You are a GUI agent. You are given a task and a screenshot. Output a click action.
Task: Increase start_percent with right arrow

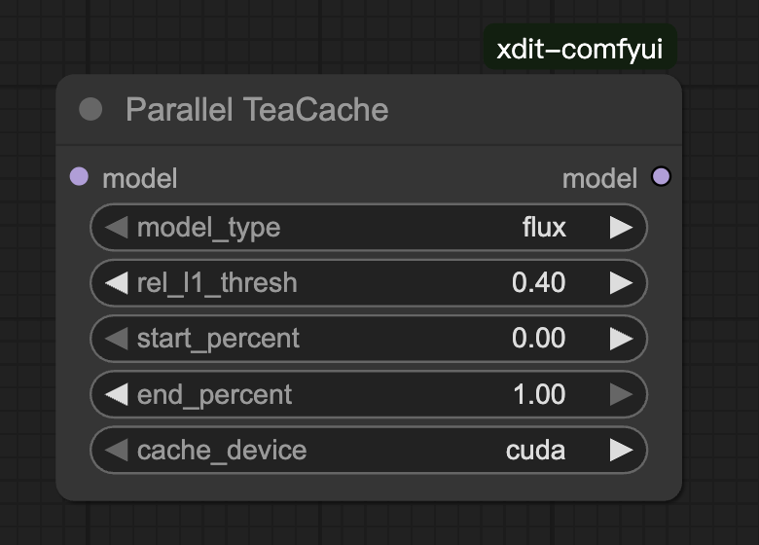point(621,339)
